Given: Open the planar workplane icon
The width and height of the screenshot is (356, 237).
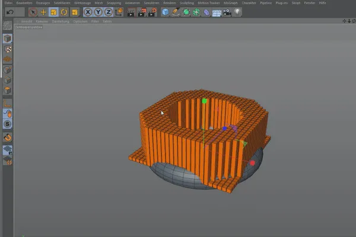Looking at the screenshot, I should click(x=8, y=161).
